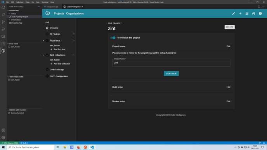267x150 pixels.
Task: Open Source Control in activity bar
Action: [3, 22]
